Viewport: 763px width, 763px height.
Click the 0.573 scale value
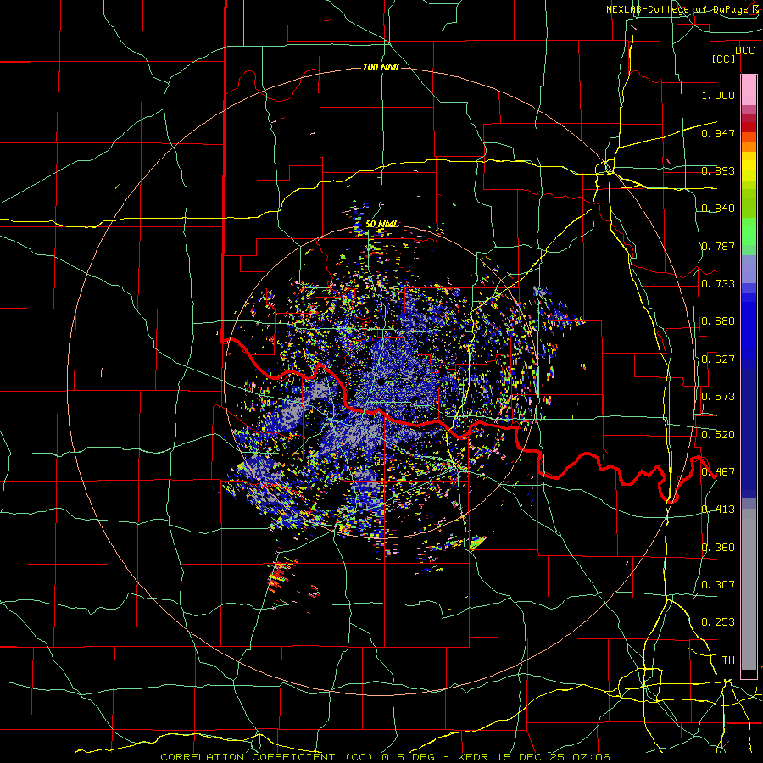(718, 397)
